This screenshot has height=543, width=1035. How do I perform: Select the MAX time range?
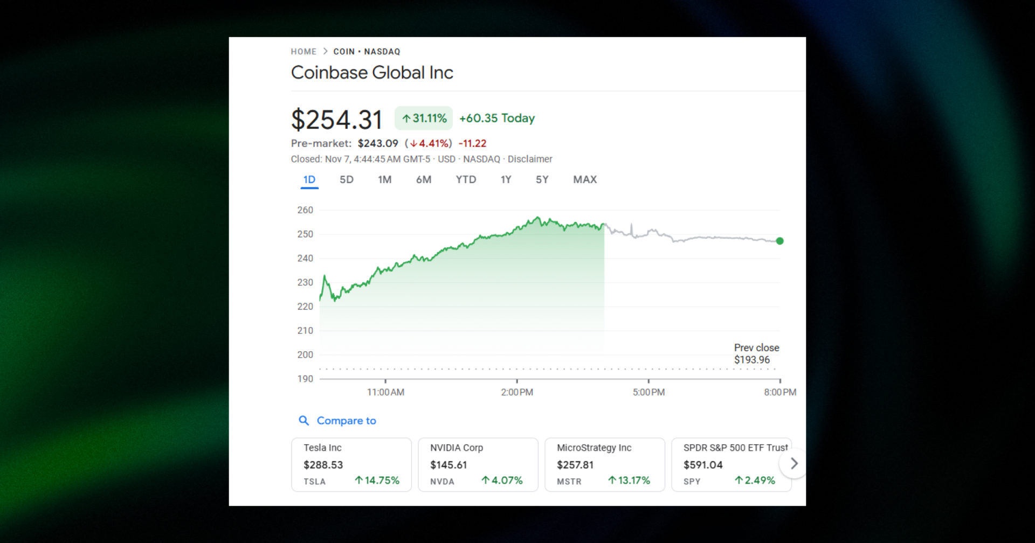point(584,179)
